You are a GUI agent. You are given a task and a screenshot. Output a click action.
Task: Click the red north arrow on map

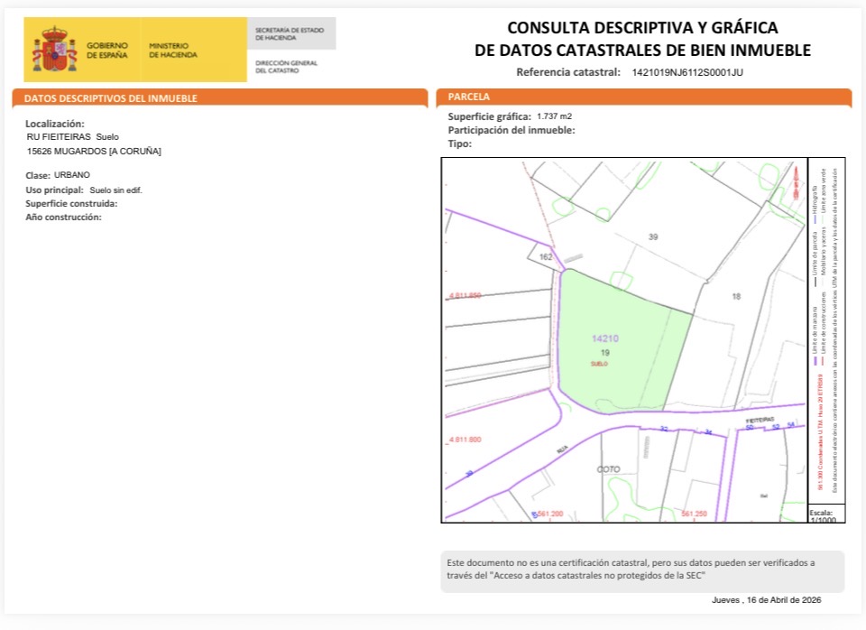796,184
